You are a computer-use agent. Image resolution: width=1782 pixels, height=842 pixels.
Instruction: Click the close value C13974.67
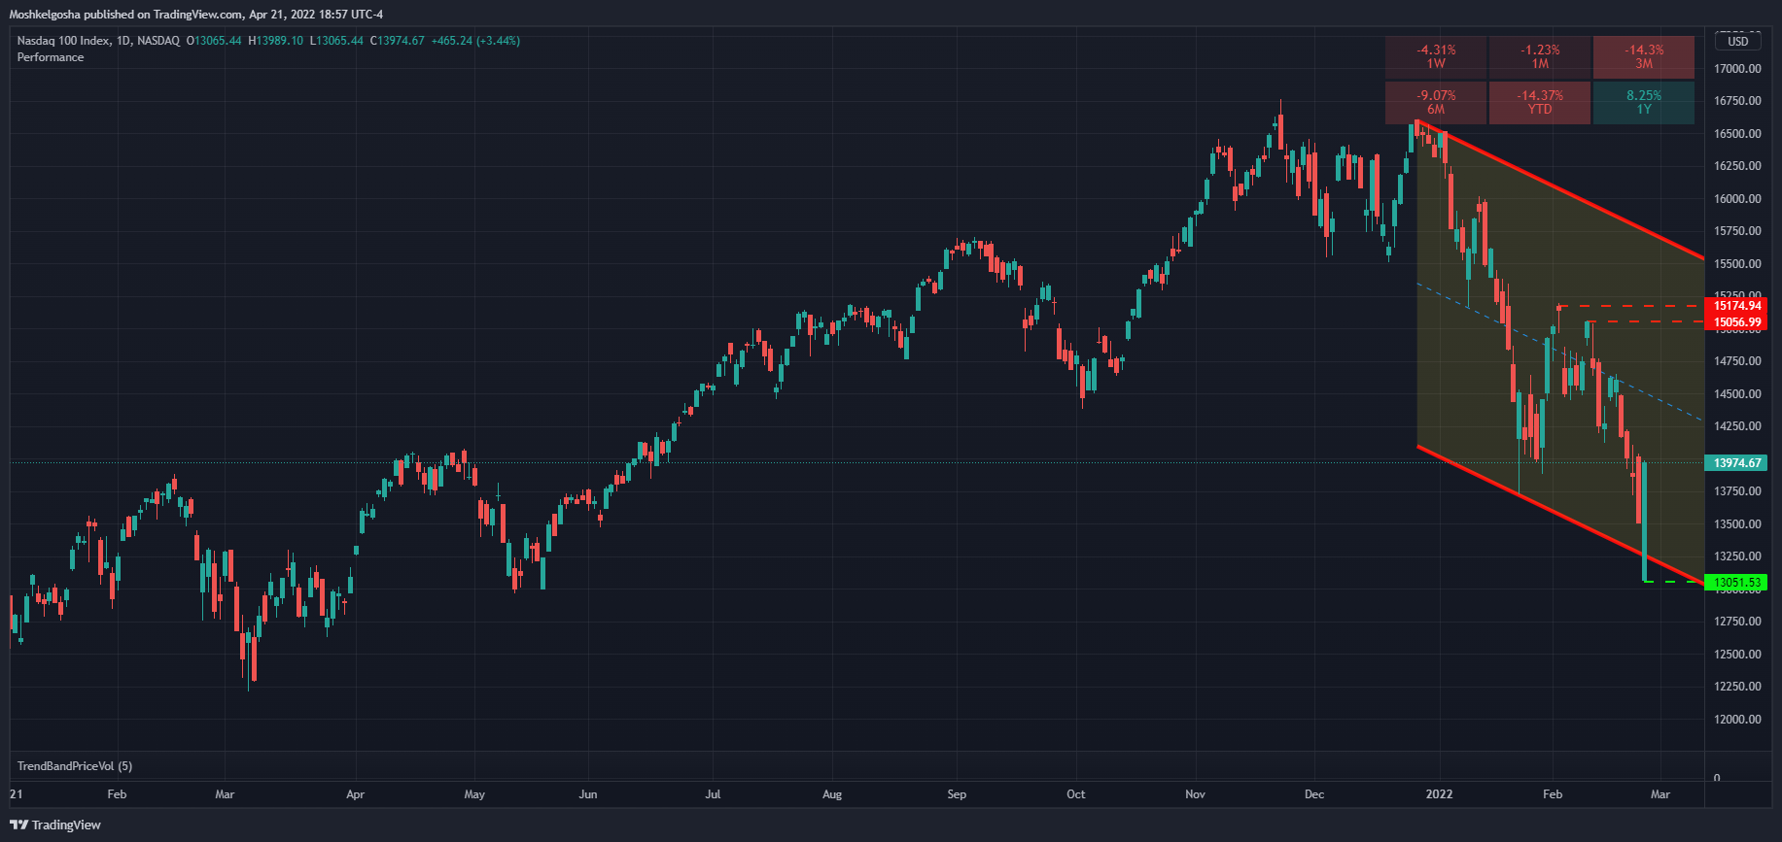(x=398, y=41)
